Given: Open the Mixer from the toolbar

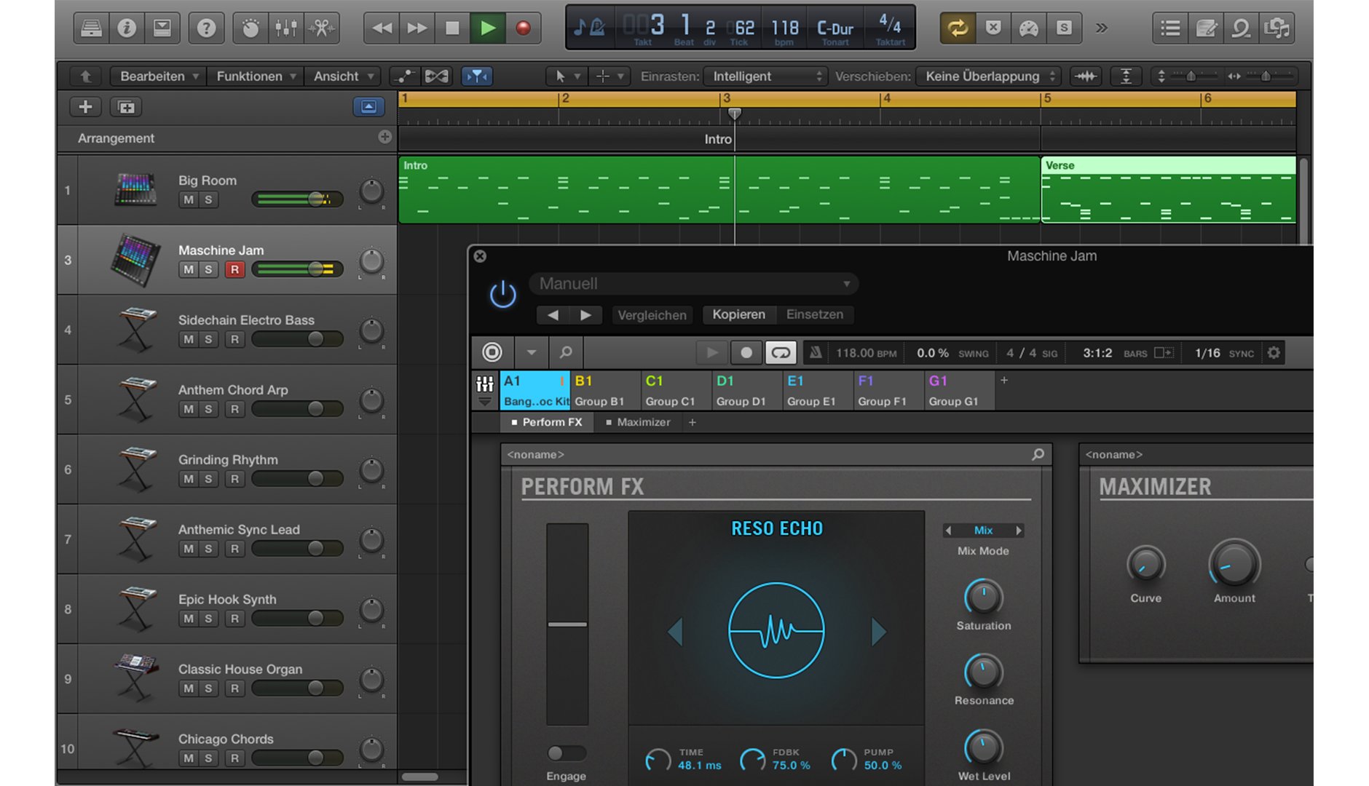Looking at the screenshot, I should pos(285,28).
